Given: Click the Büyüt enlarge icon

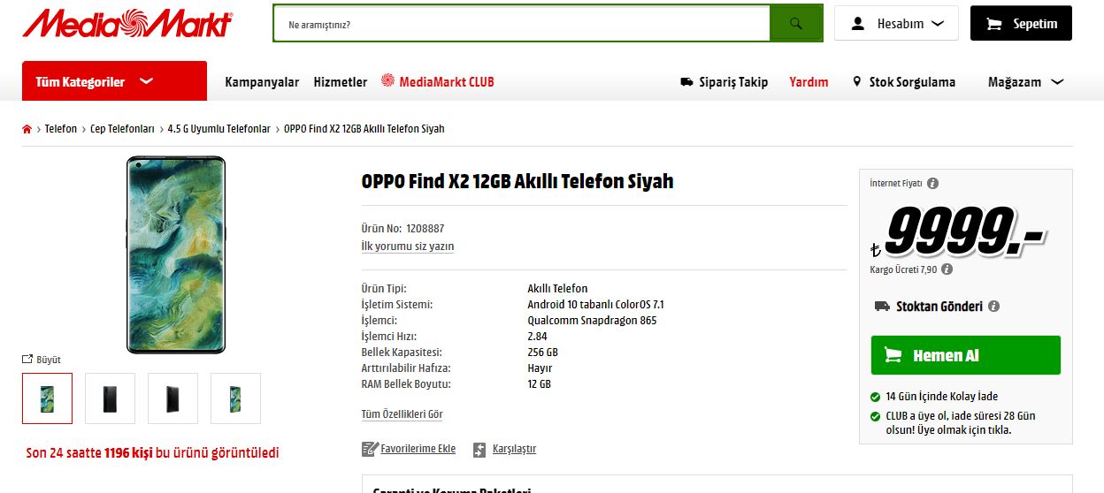Looking at the screenshot, I should 27,360.
